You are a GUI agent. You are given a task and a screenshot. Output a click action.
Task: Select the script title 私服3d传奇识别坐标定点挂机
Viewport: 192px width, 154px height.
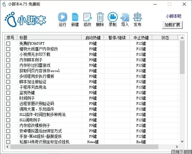(44, 142)
